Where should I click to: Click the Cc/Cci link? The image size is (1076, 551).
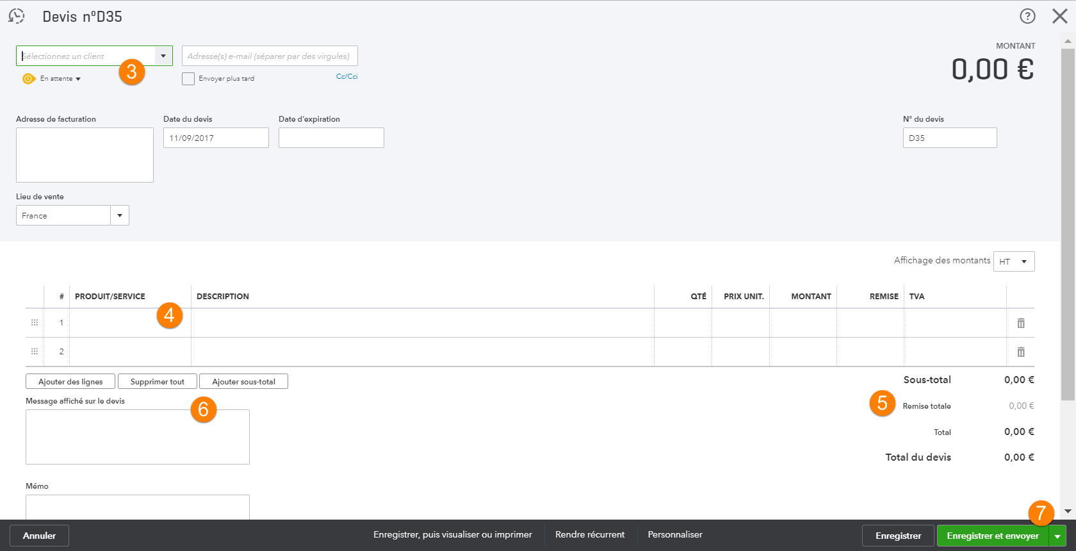click(x=346, y=76)
